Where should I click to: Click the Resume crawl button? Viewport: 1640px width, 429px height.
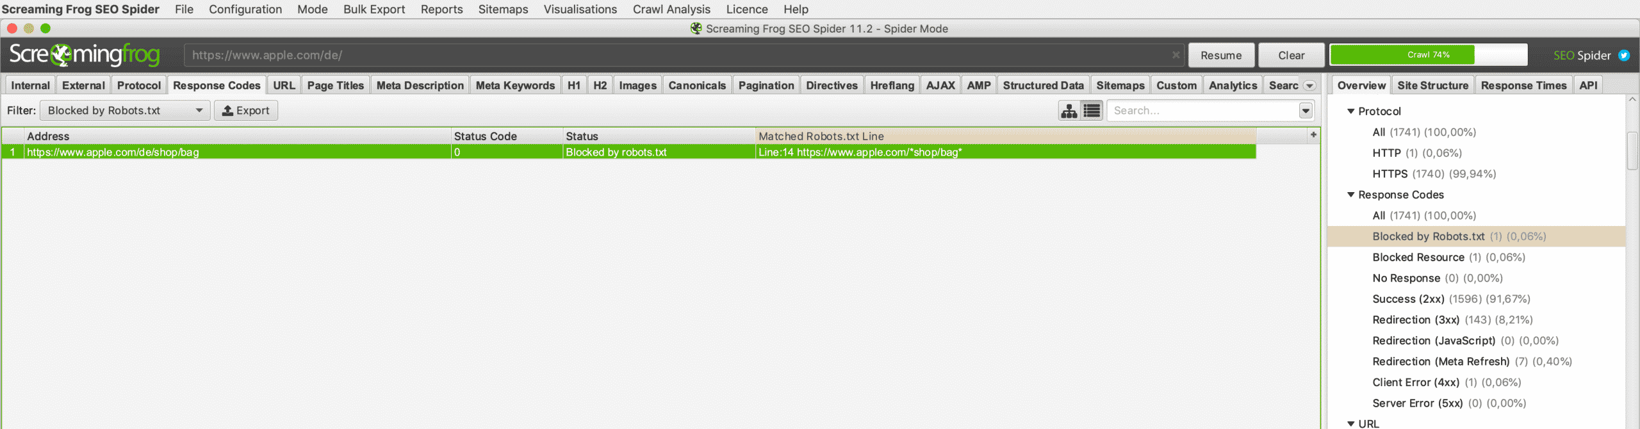coord(1221,56)
